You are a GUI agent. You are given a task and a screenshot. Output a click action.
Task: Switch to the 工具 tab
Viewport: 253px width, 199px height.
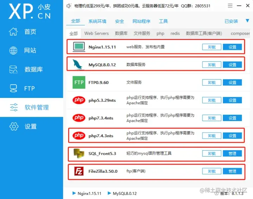tap(163, 21)
